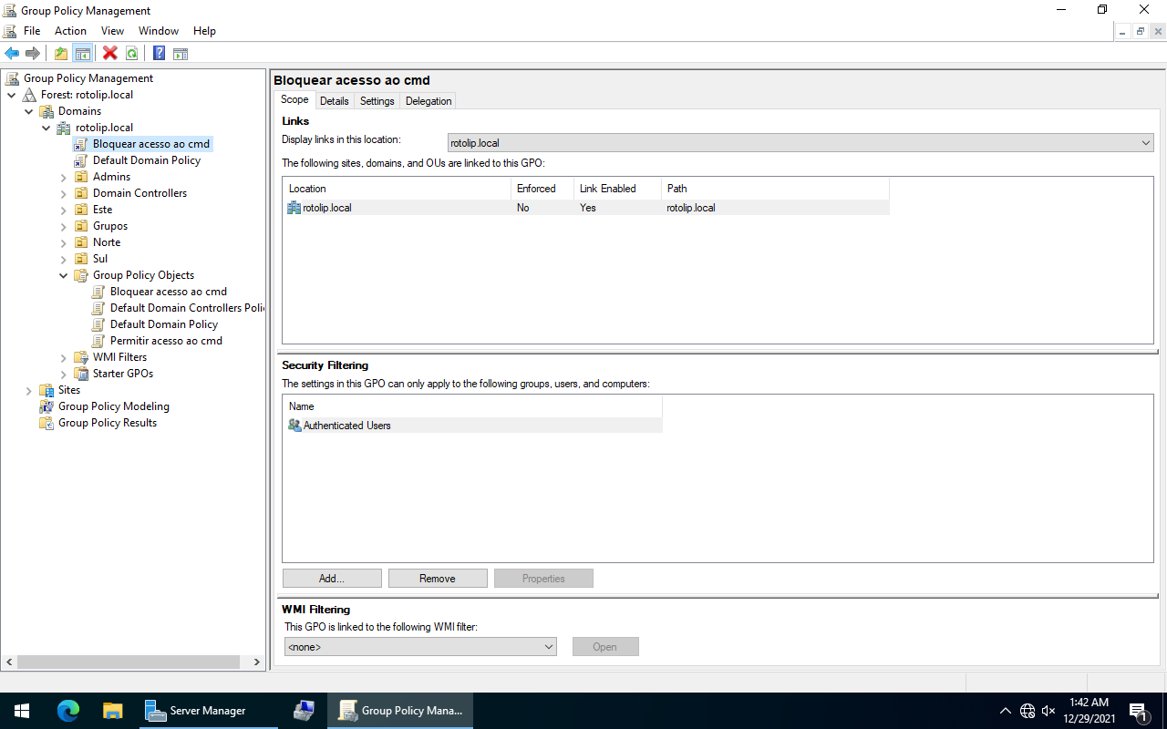Switch to the Settings tab
Viewport: 1167px width, 729px height.
(377, 101)
